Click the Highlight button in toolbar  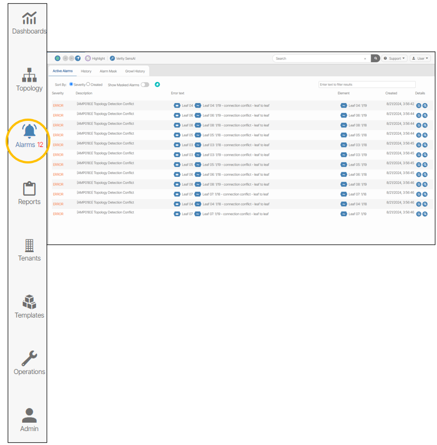coord(95,58)
